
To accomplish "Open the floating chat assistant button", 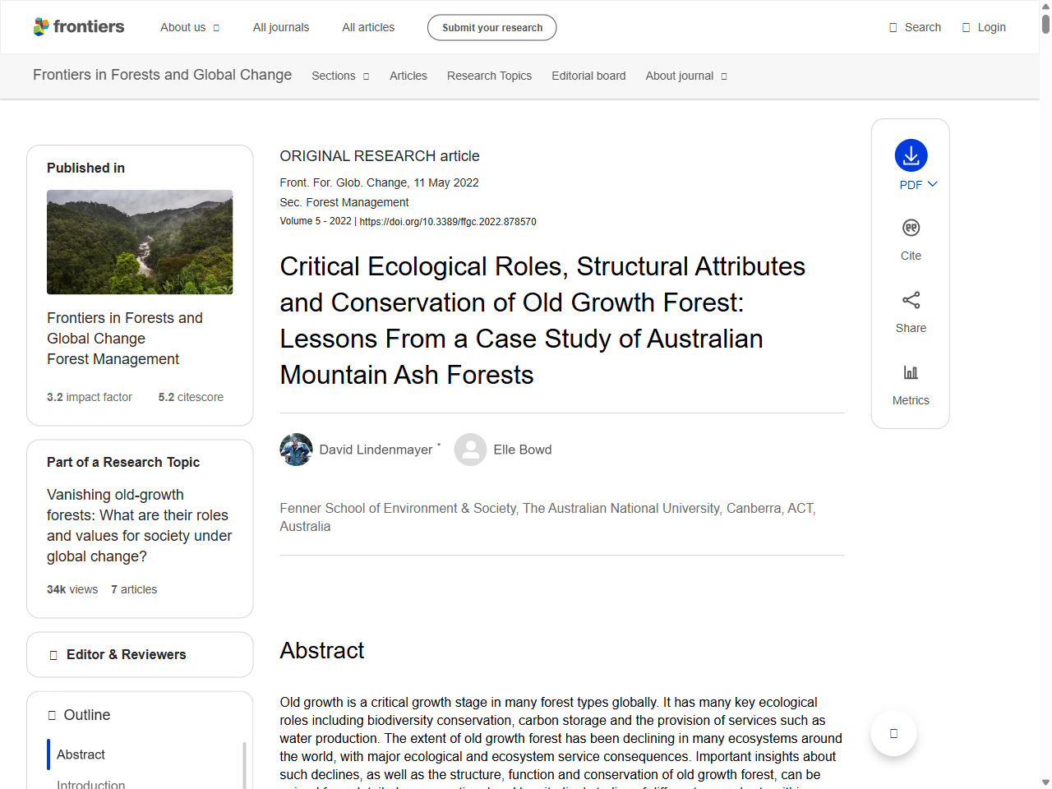I will pos(893,732).
